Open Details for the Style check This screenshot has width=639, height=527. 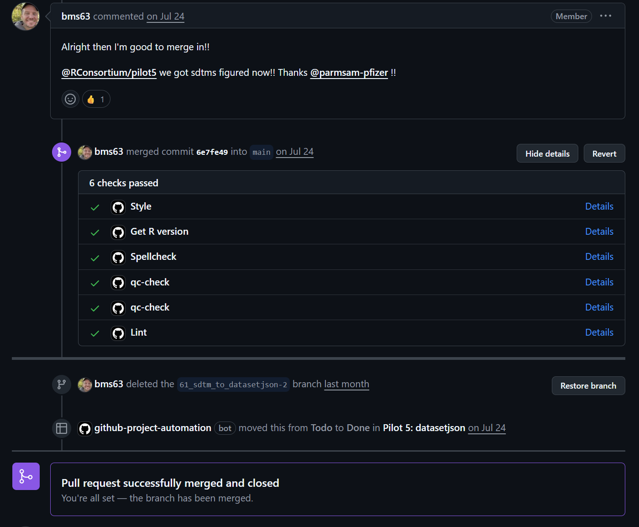[x=599, y=206]
